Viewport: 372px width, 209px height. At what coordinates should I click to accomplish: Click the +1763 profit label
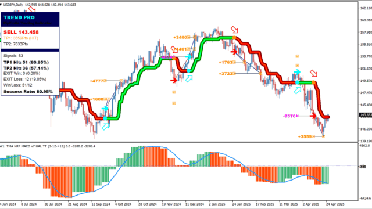(226, 62)
